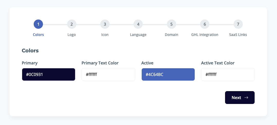The height and width of the screenshot is (125, 277).
Task: Click the step 1 circle
Action: [38, 24]
